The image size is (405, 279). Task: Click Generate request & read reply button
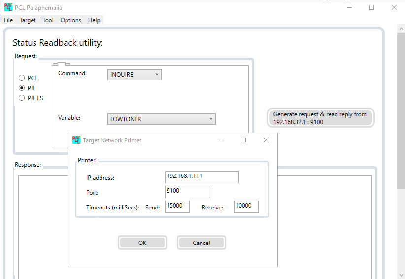pyautogui.click(x=321, y=118)
